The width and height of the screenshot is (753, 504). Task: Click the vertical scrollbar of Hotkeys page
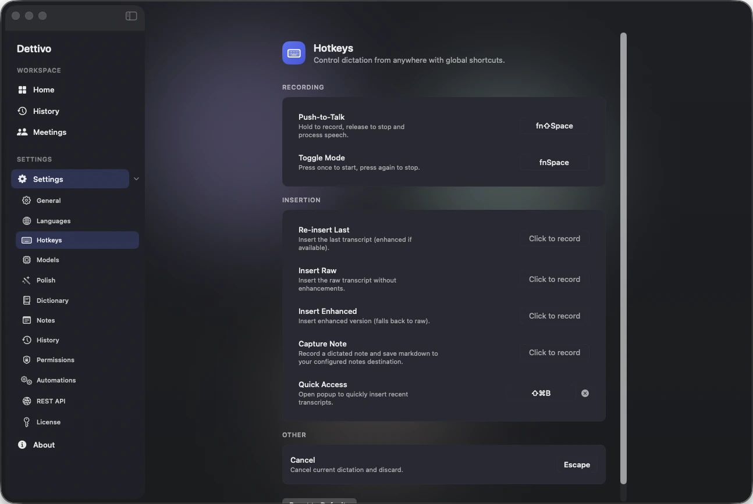tap(624, 258)
